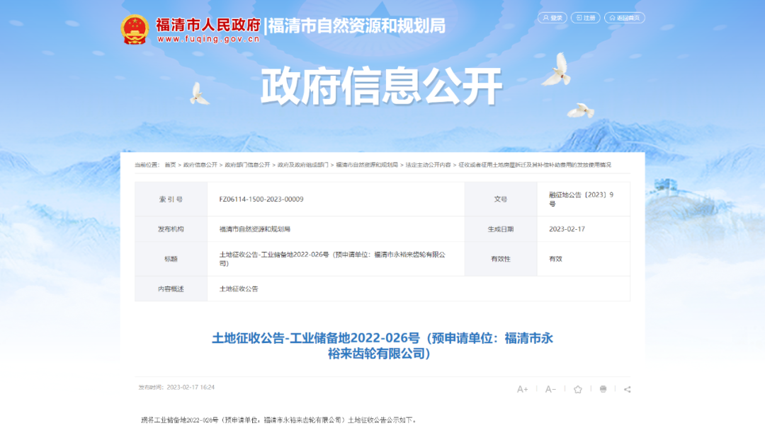The width and height of the screenshot is (765, 435).
Task: Click the star favorite icon
Action: (577, 389)
